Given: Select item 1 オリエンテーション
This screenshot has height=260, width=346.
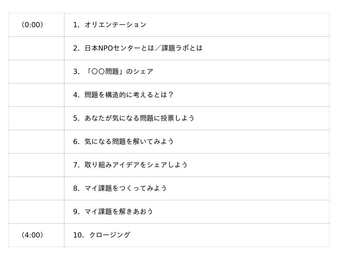Looking at the screenshot, I should (110, 25).
